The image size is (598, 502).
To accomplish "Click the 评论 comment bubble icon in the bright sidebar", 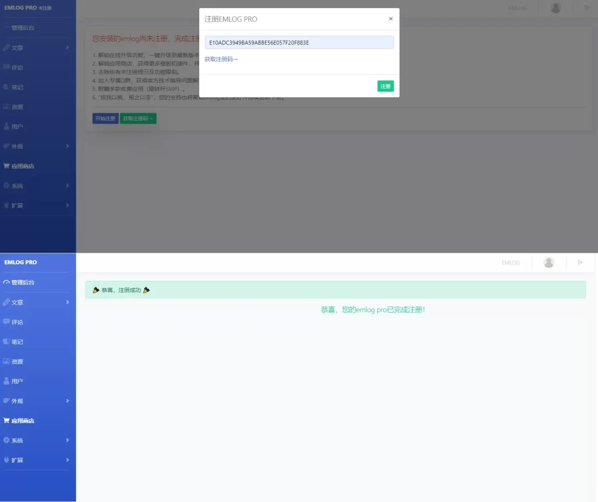I will [x=6, y=322].
